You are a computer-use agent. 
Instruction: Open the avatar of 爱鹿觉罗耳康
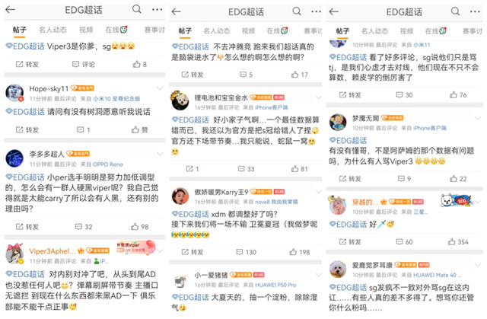(x=338, y=269)
